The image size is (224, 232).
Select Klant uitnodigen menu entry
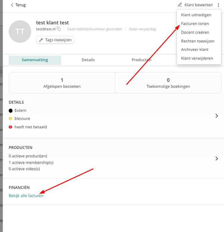tap(196, 15)
